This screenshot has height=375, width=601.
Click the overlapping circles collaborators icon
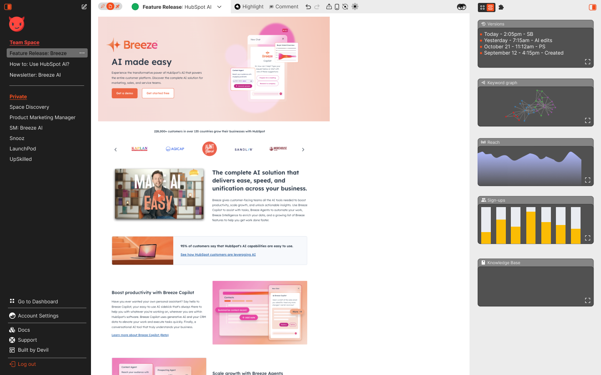pyautogui.click(x=462, y=7)
